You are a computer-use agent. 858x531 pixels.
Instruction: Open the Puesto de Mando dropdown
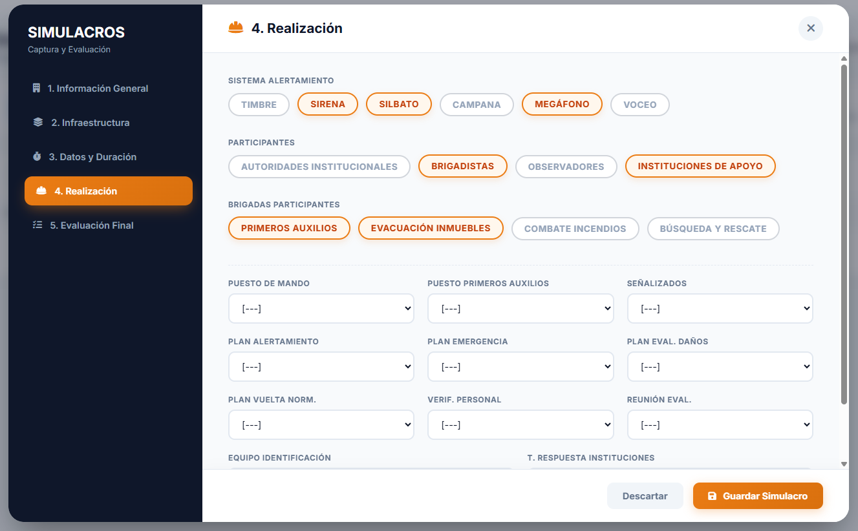coord(321,309)
